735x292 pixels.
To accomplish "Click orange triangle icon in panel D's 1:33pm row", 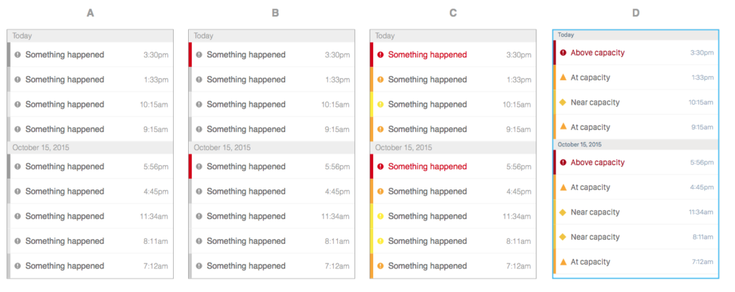I will point(563,77).
